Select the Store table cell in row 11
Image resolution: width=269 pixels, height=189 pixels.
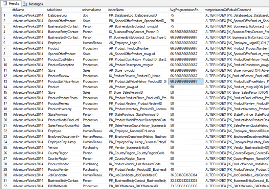click(64, 70)
